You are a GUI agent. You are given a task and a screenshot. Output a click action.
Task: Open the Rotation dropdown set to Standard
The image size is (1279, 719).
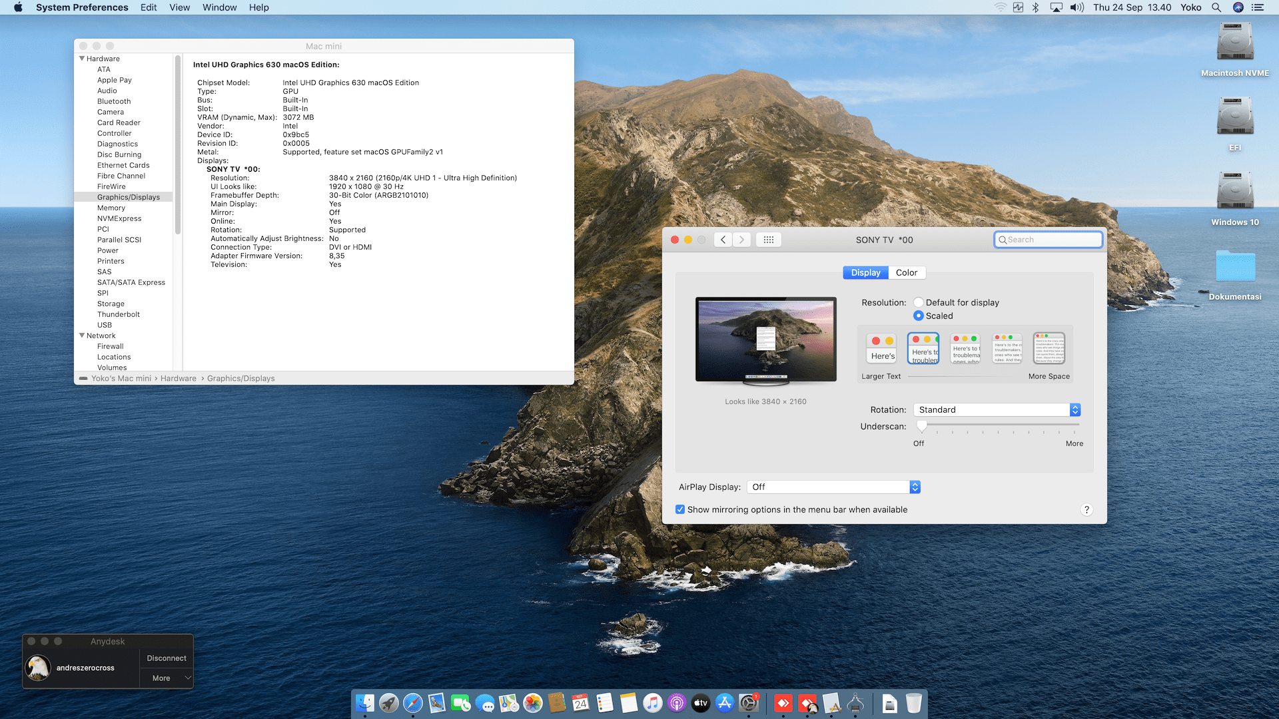997,410
